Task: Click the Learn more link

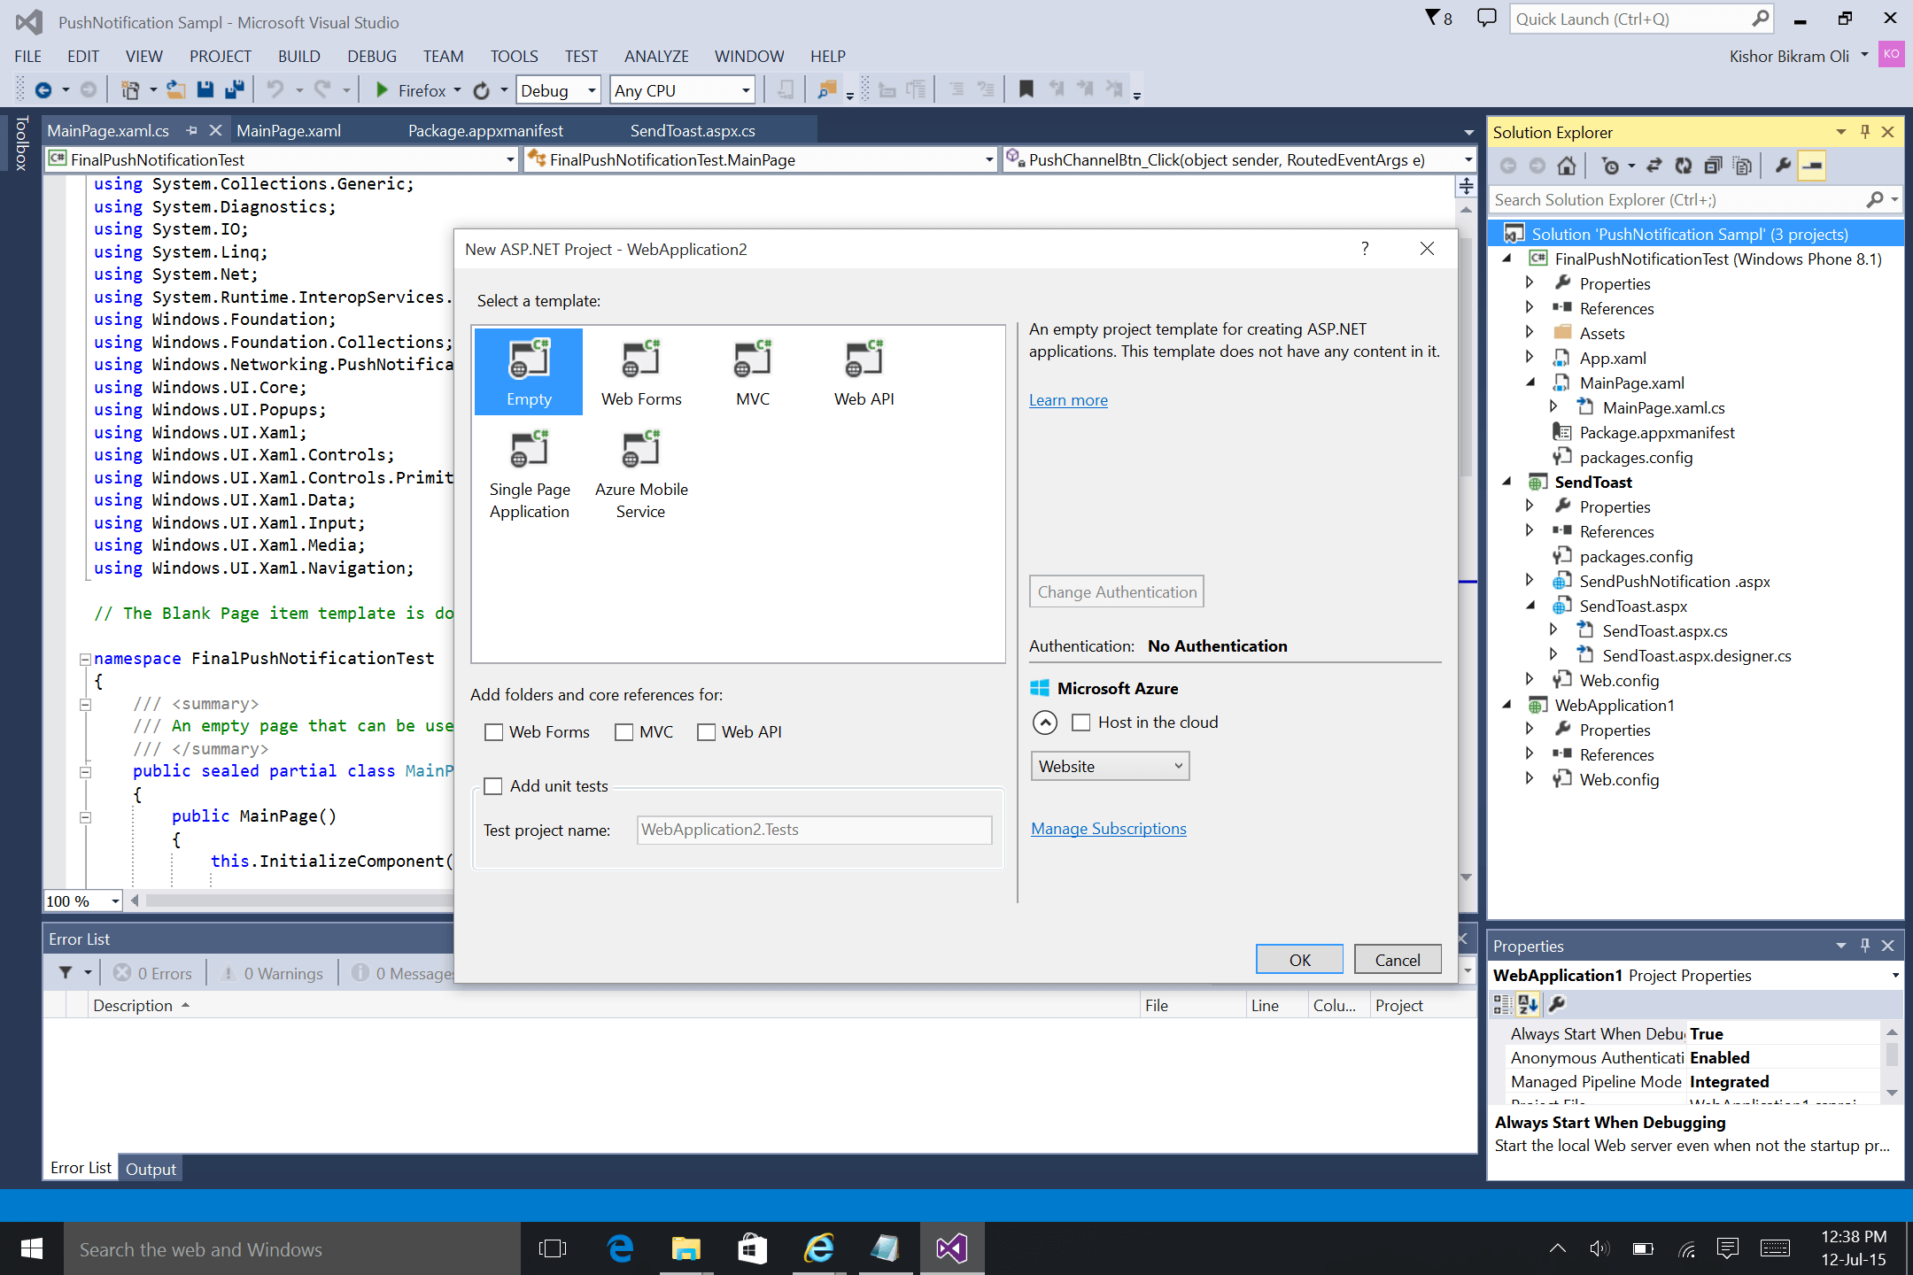Action: (x=1068, y=400)
